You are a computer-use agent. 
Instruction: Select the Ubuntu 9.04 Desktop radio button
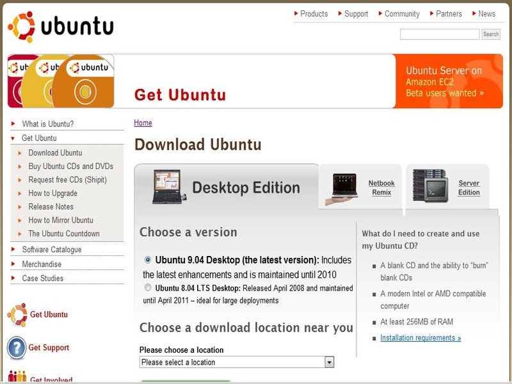[x=148, y=260]
